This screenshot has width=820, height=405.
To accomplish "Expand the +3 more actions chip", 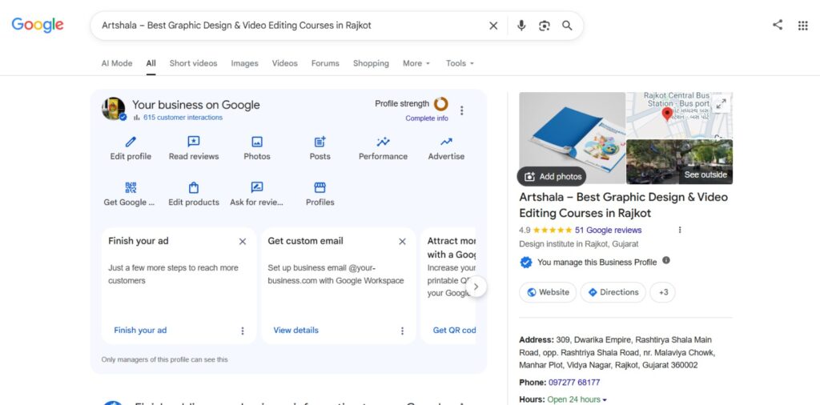I will point(662,292).
